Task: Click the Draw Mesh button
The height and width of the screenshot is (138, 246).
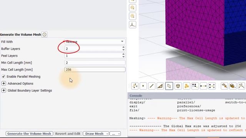Action: pyautogui.click(x=95, y=134)
